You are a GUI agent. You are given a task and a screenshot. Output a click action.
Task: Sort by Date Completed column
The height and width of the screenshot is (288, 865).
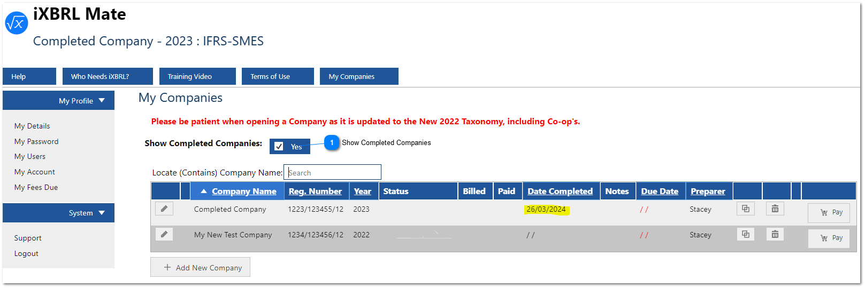click(560, 191)
